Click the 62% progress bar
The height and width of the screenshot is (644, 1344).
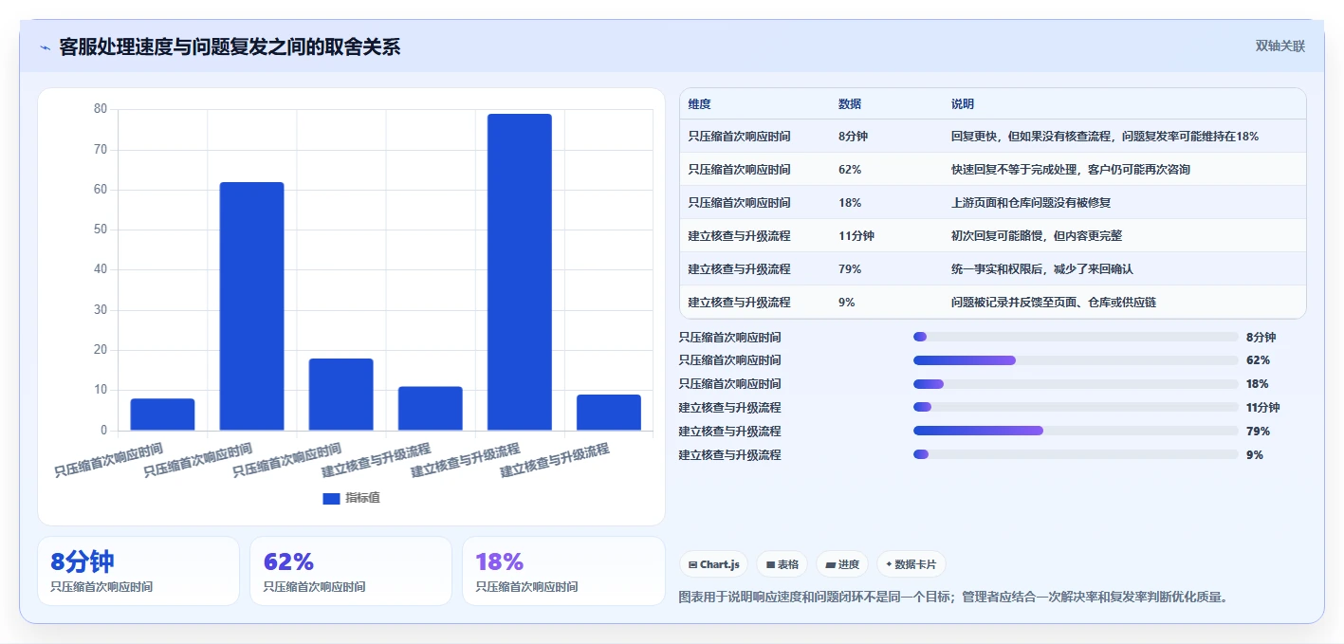(1076, 360)
